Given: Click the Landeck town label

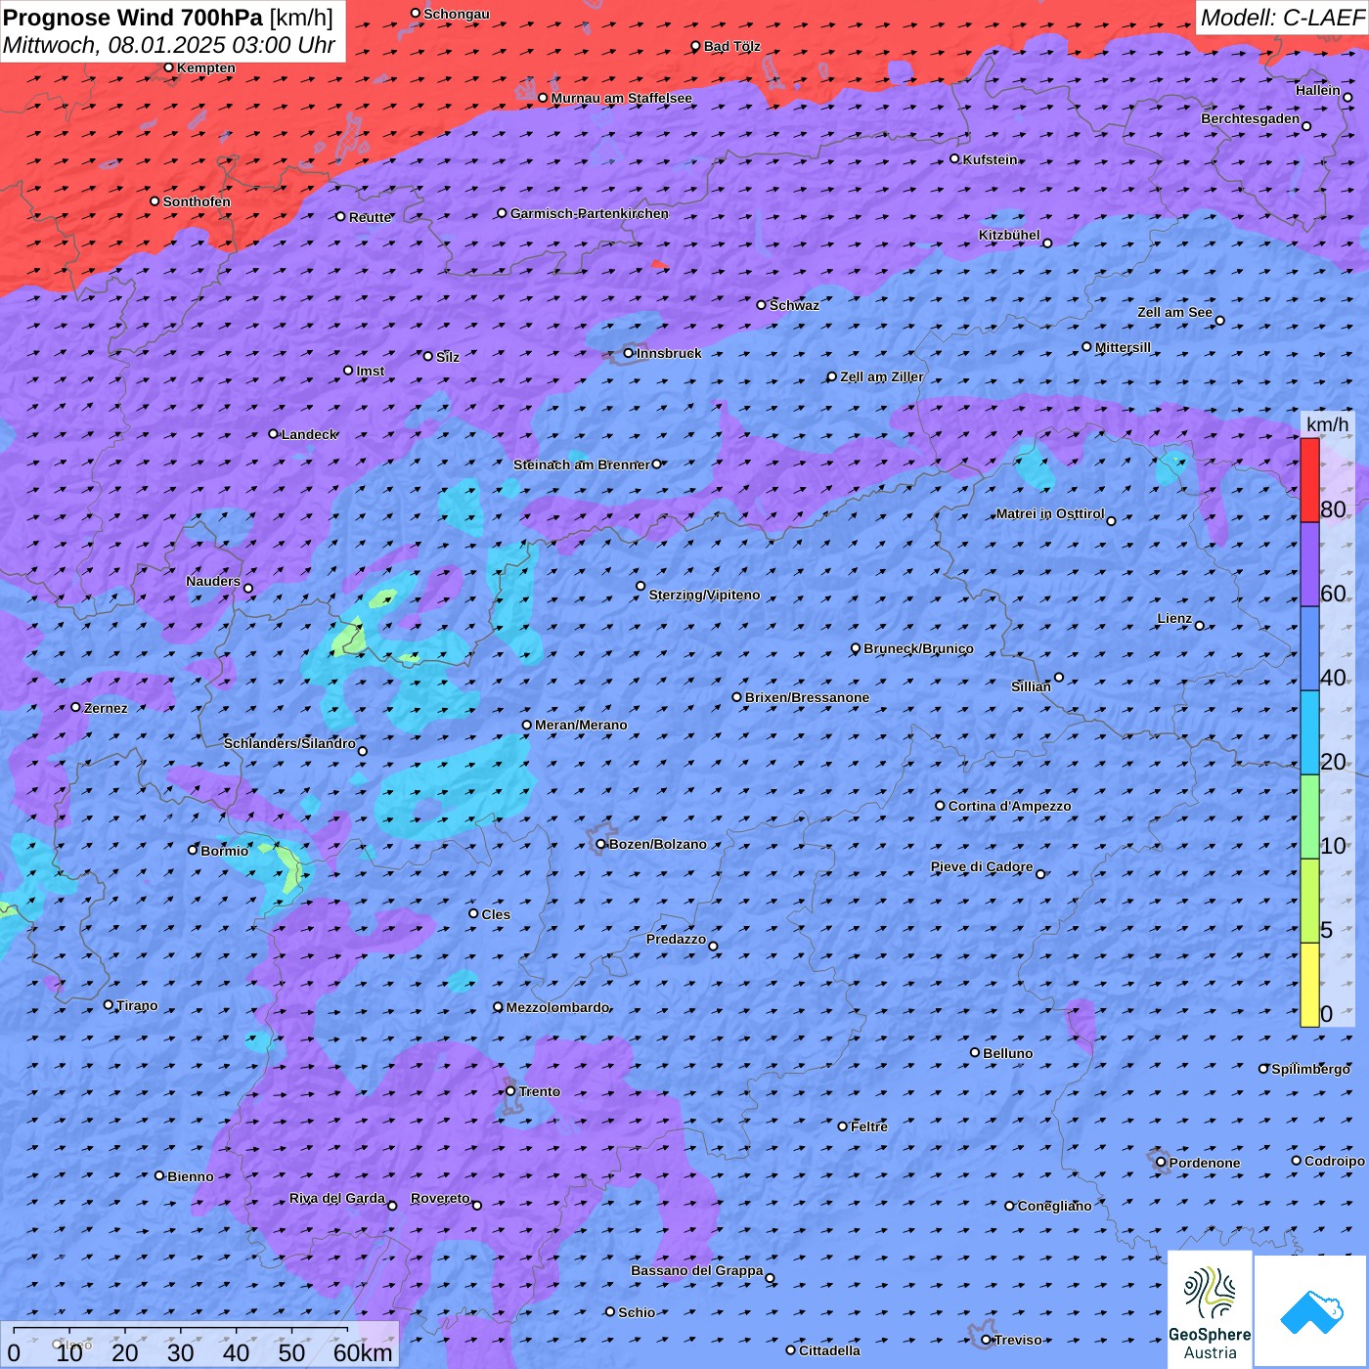Looking at the screenshot, I should pos(309,434).
